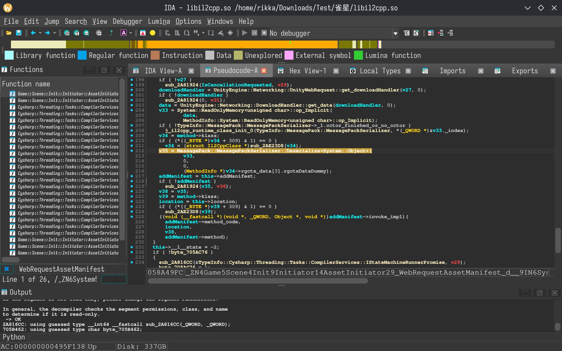Click the Start process play icon
562x351 pixels.
coord(245,33)
